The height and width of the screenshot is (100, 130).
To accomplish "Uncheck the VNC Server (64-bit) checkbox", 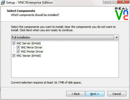I will pyautogui.click(x=14, y=43).
